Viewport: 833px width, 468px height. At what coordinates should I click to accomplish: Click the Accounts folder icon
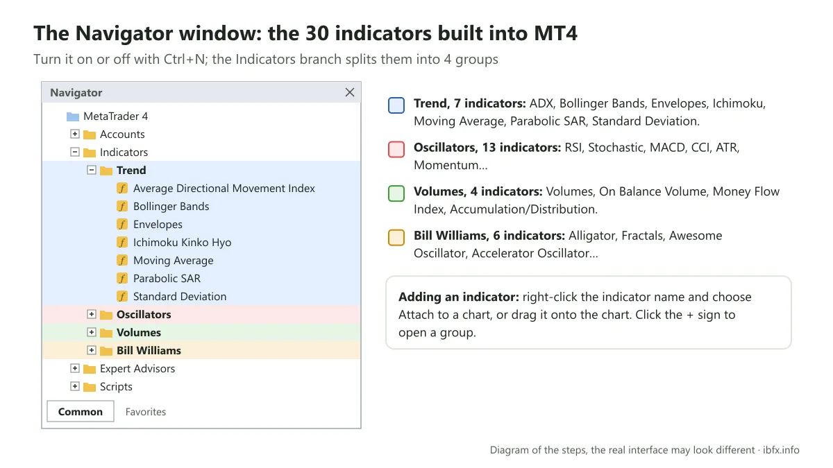[90, 135]
